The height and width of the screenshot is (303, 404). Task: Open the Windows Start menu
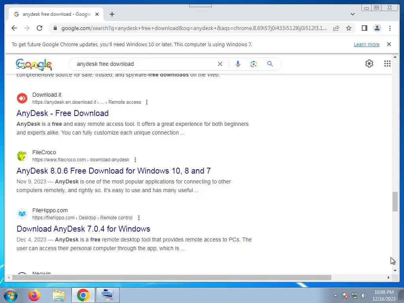tap(11, 296)
